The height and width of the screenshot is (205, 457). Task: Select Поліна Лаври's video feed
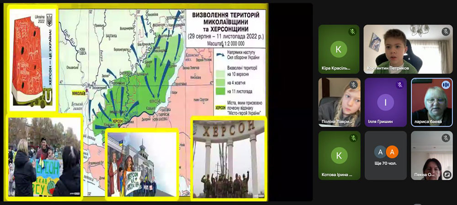pyautogui.click(x=339, y=102)
